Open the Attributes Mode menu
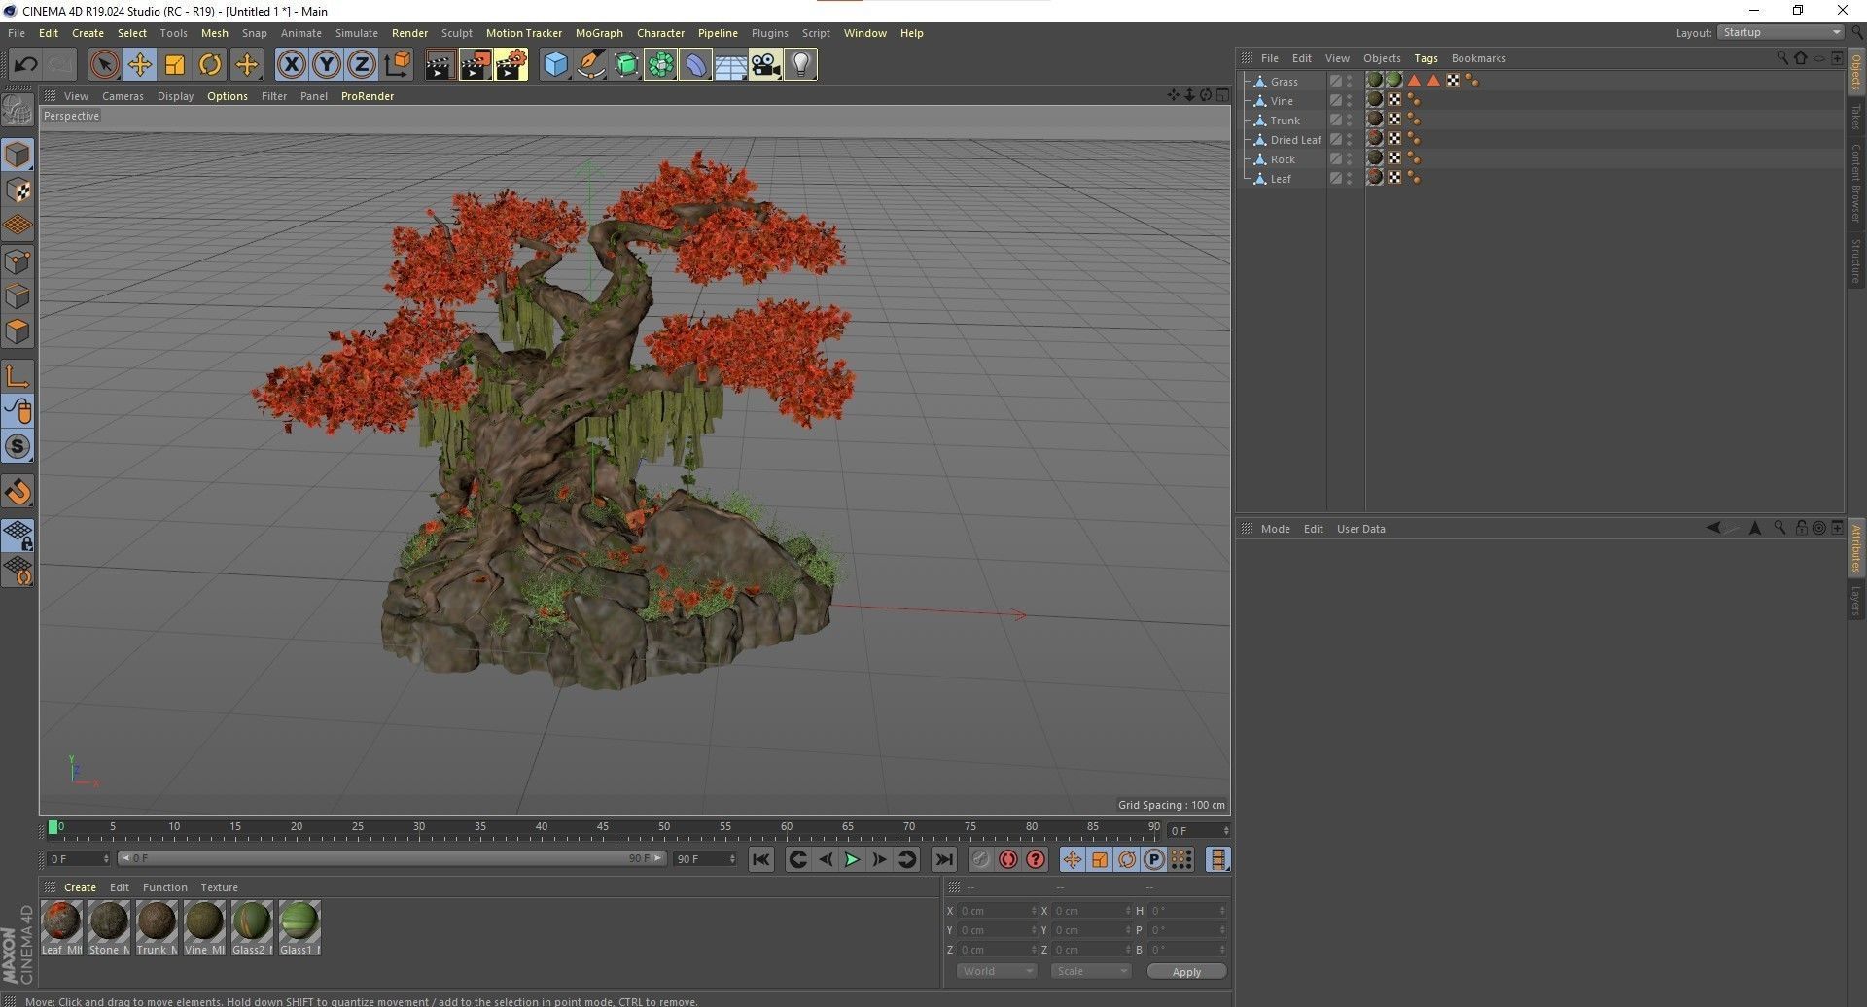Screen dimensions: 1867x1007 pyautogui.click(x=1275, y=529)
